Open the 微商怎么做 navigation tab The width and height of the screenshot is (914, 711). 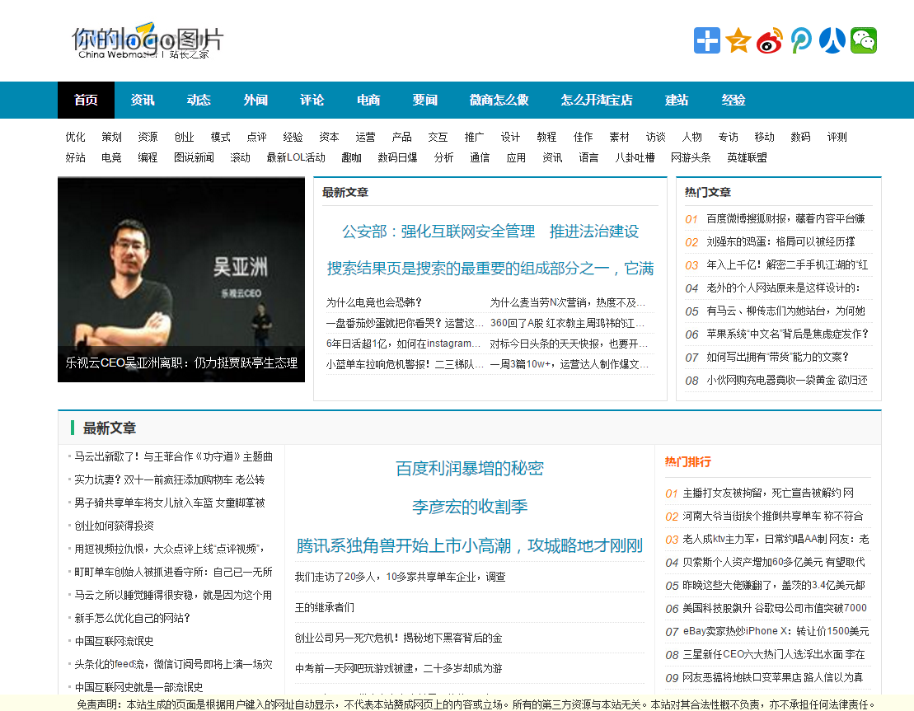pos(499,101)
